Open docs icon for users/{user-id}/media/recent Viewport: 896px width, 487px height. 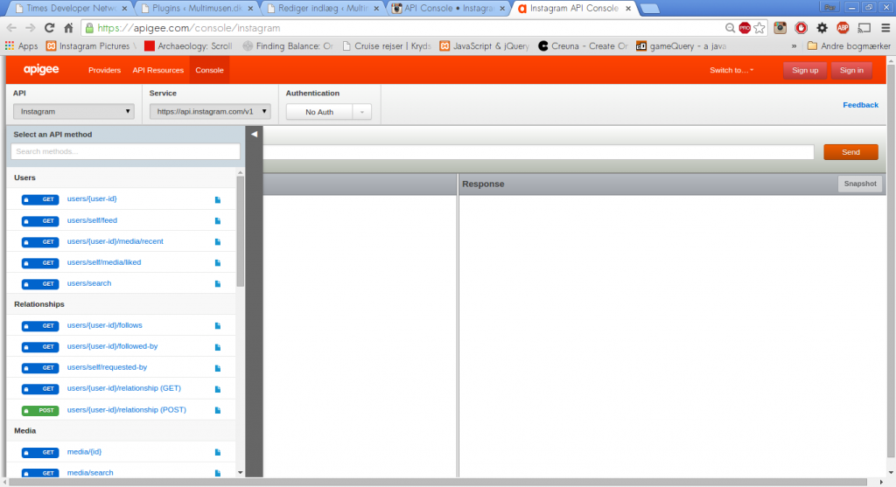click(218, 242)
